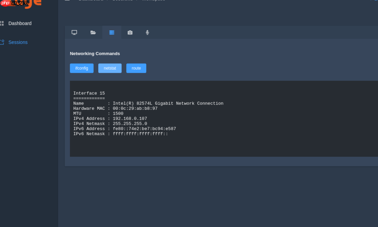Screen dimensions: 378x227
Task: Open Sessions from the sidebar menu
Action: tap(18, 42)
